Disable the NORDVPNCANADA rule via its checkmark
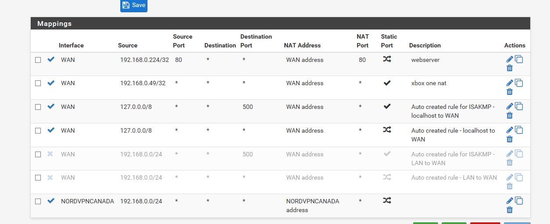 tap(51, 201)
